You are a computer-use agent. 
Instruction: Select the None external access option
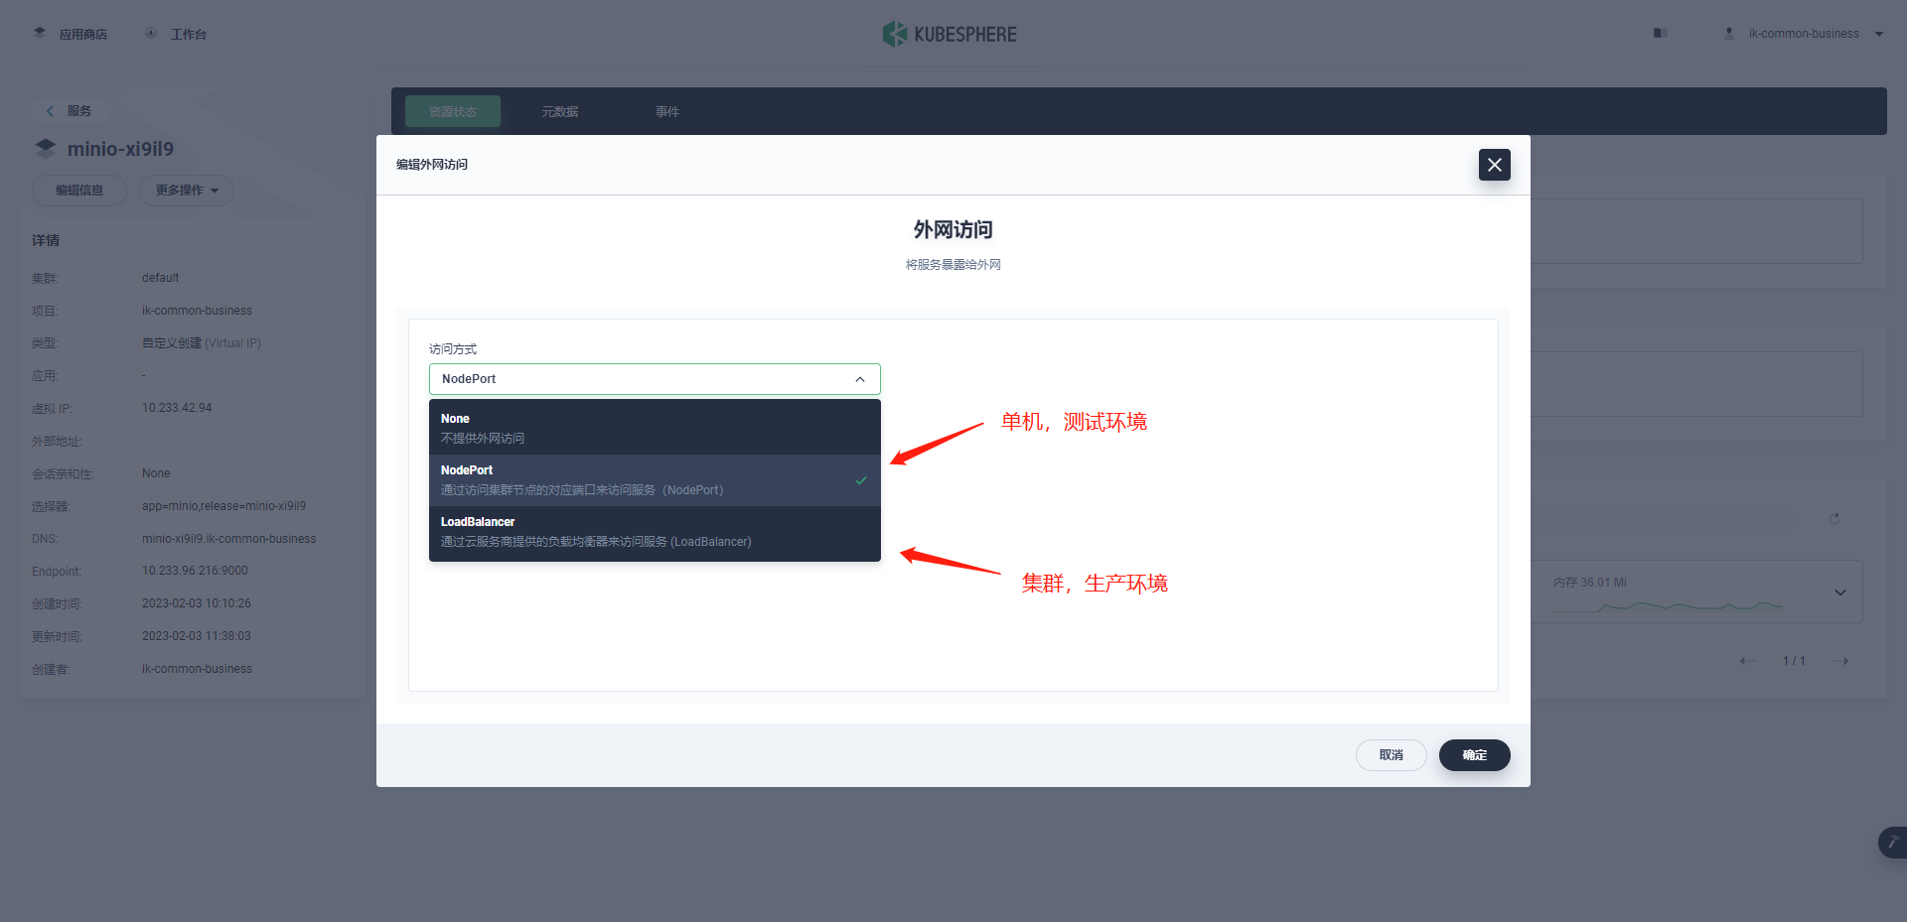[x=654, y=426]
